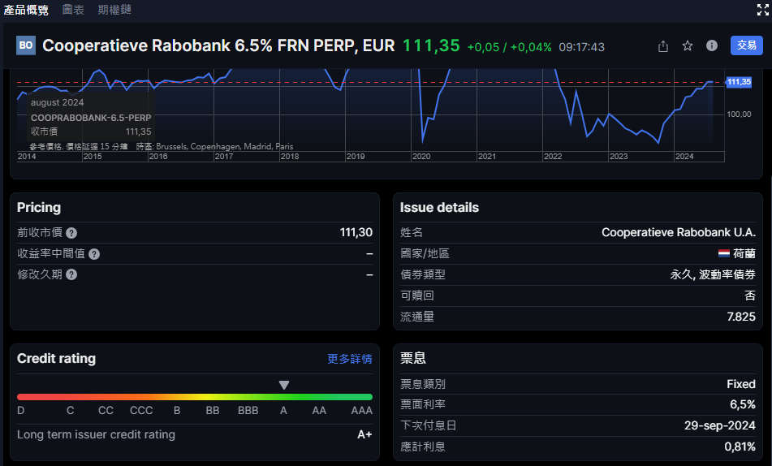Click the 2024 year label on chart
The width and height of the screenshot is (772, 466).
684,156
